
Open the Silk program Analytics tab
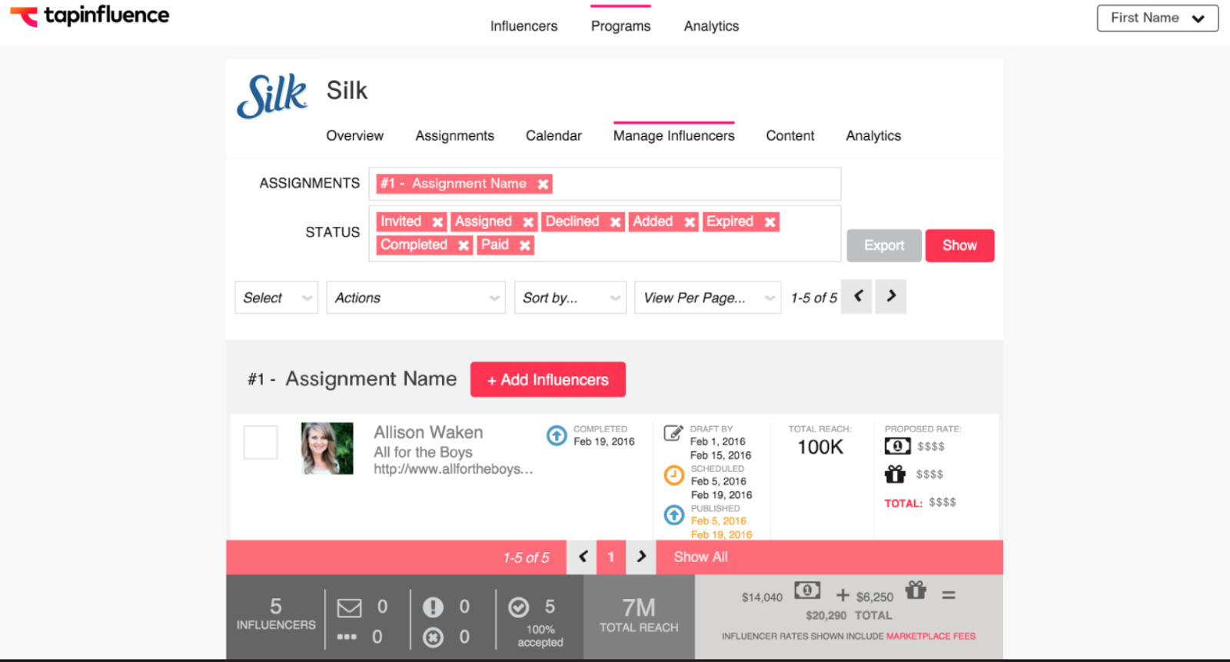(874, 136)
